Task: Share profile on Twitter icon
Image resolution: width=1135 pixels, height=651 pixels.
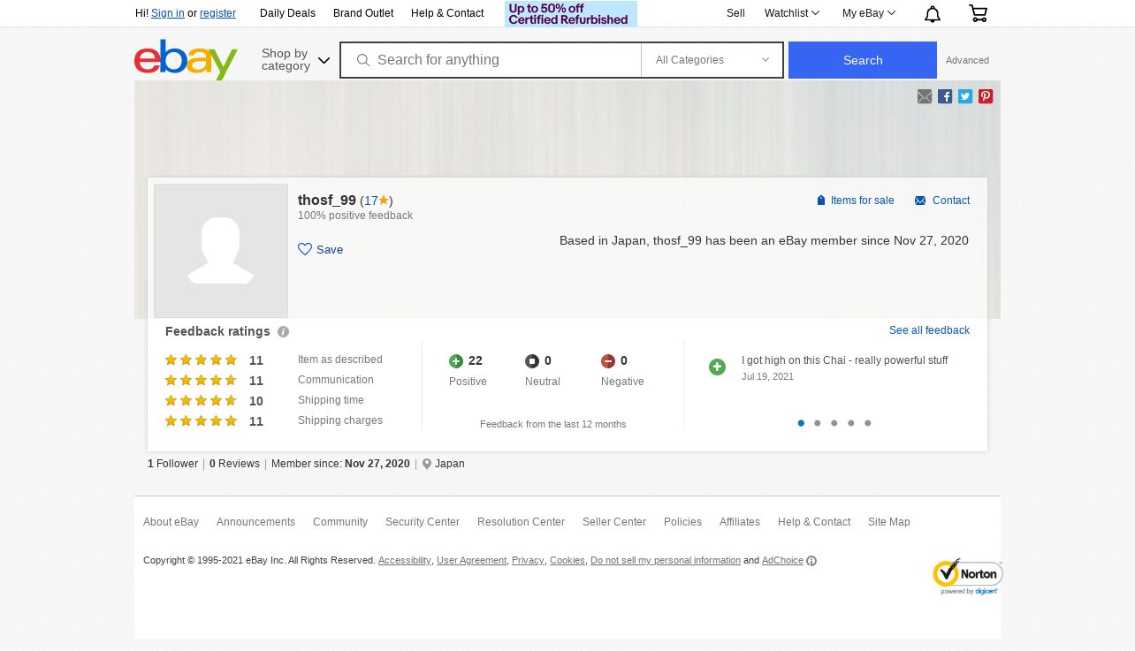Action: (965, 96)
